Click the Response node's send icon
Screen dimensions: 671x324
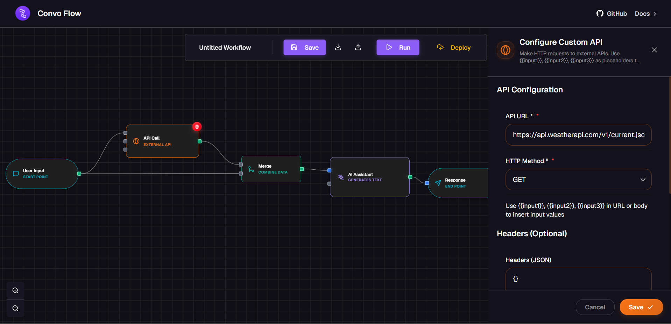click(438, 183)
